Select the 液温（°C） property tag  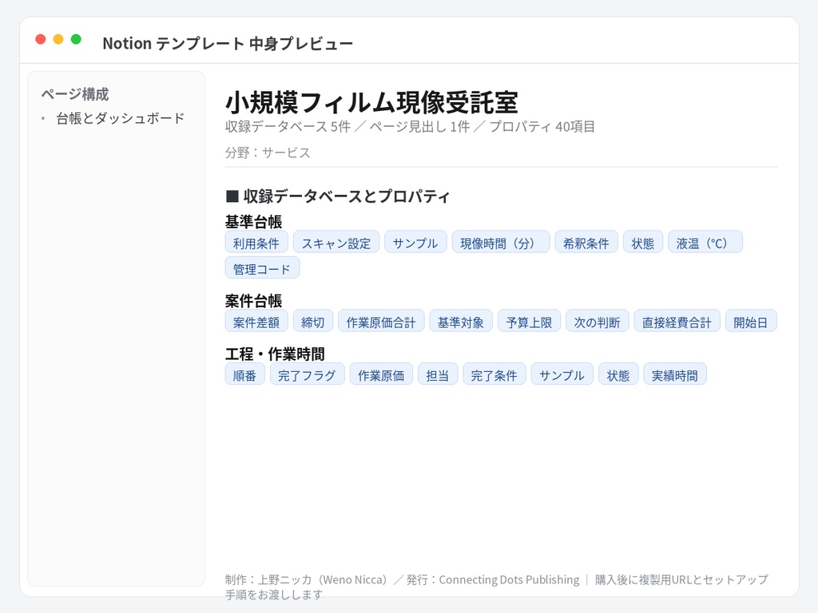pyautogui.click(x=705, y=242)
